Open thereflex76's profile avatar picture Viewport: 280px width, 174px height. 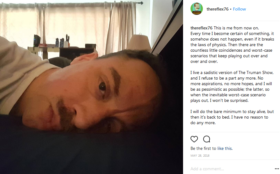(x=197, y=9)
